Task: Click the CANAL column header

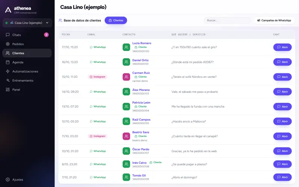Action: point(91,34)
